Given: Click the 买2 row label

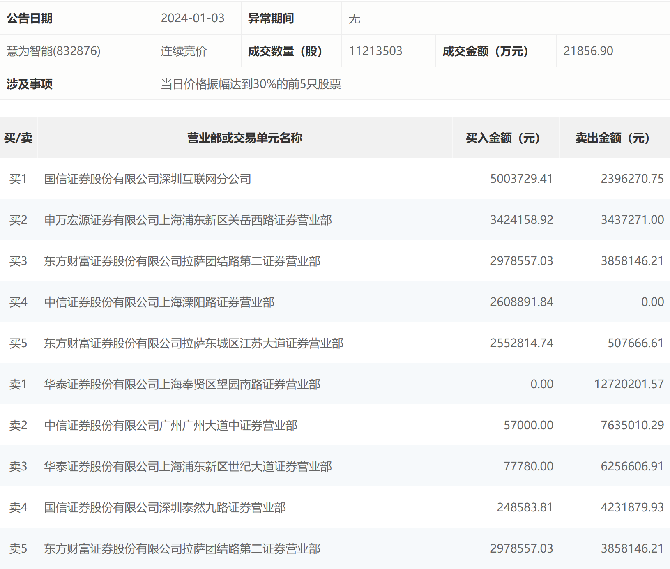Looking at the screenshot, I should click(x=18, y=220).
